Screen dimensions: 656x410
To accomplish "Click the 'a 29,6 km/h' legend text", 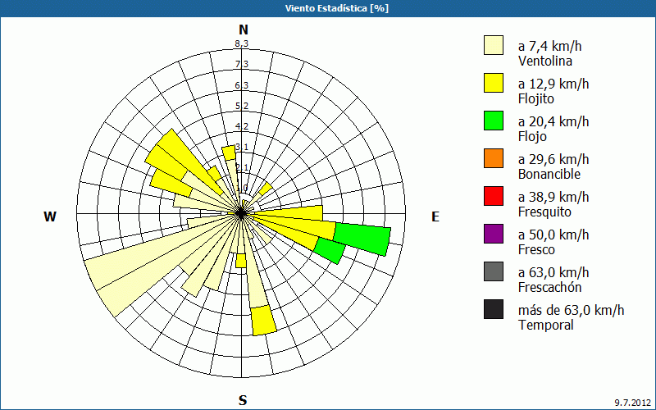I will coord(553,159).
